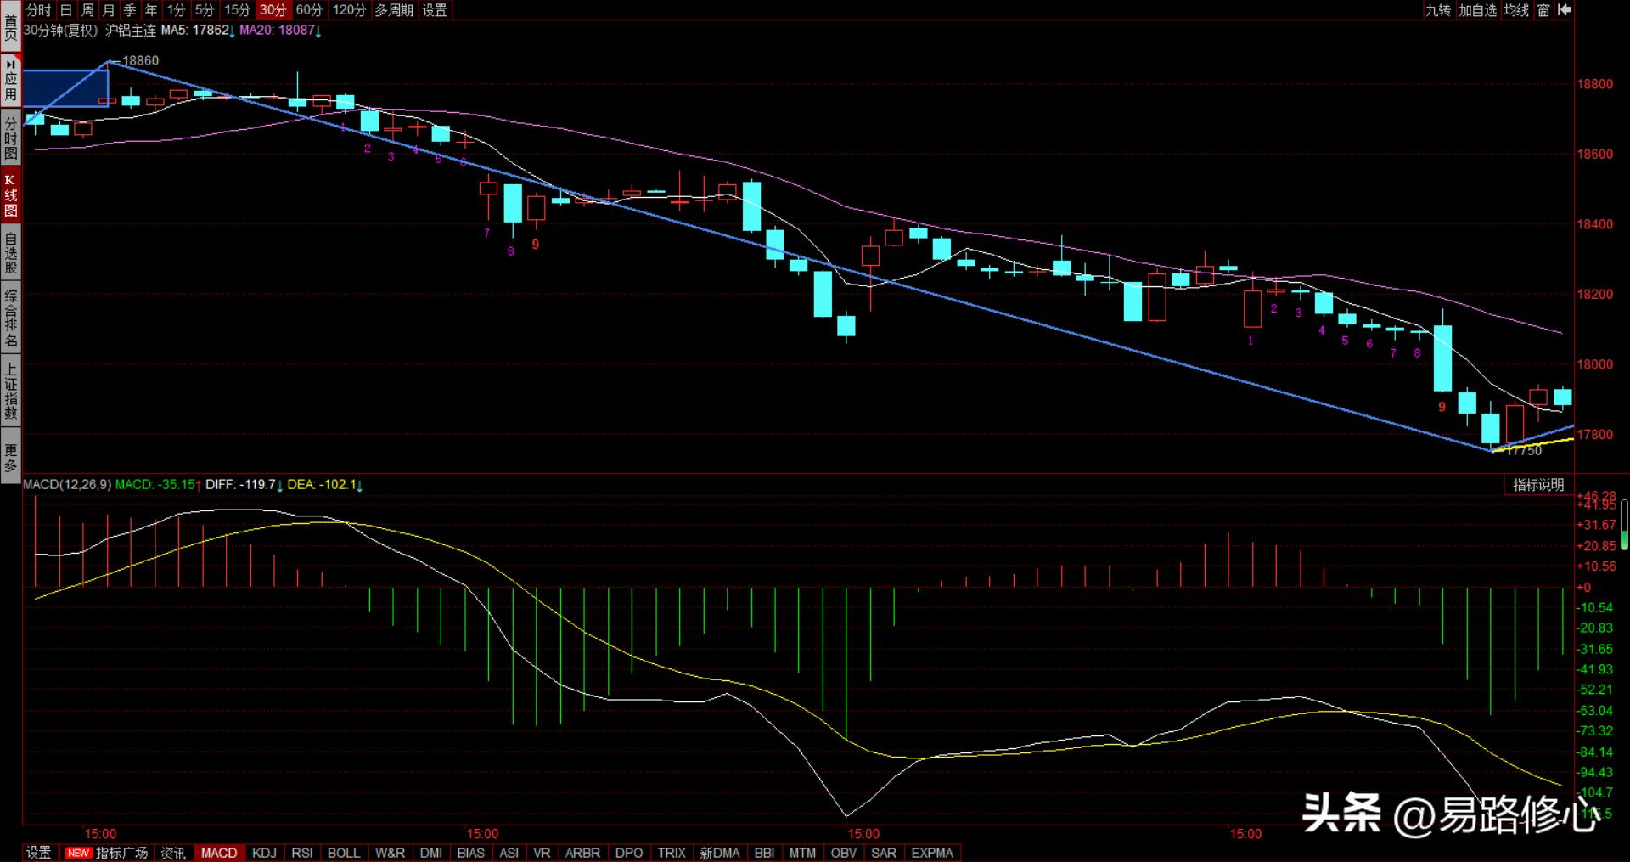
Task: Open the 应用 sidebar panel icon
Action: coord(10,80)
